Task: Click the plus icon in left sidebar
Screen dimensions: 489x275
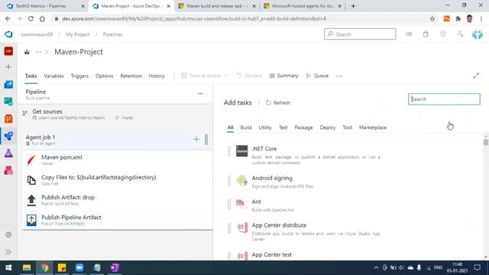Action: point(8,67)
